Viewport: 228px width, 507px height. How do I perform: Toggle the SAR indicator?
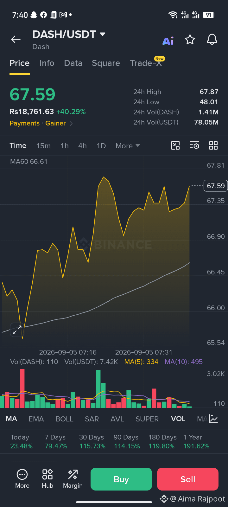92,419
